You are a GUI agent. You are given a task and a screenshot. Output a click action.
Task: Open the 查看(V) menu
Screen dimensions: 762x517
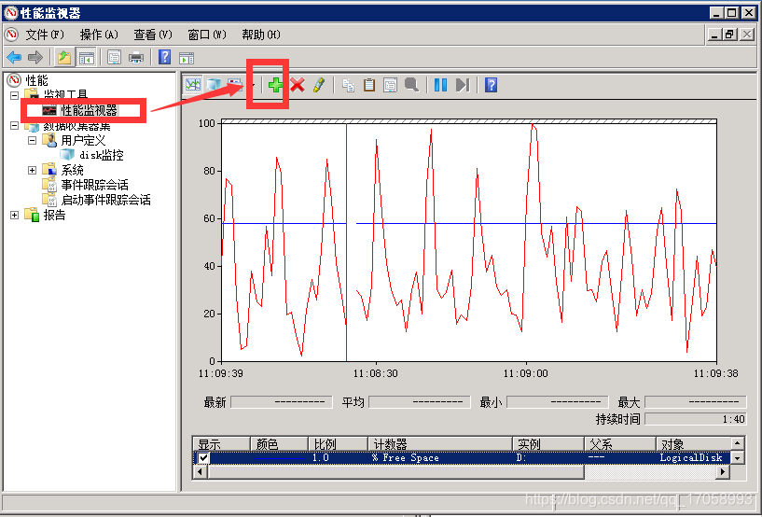153,35
